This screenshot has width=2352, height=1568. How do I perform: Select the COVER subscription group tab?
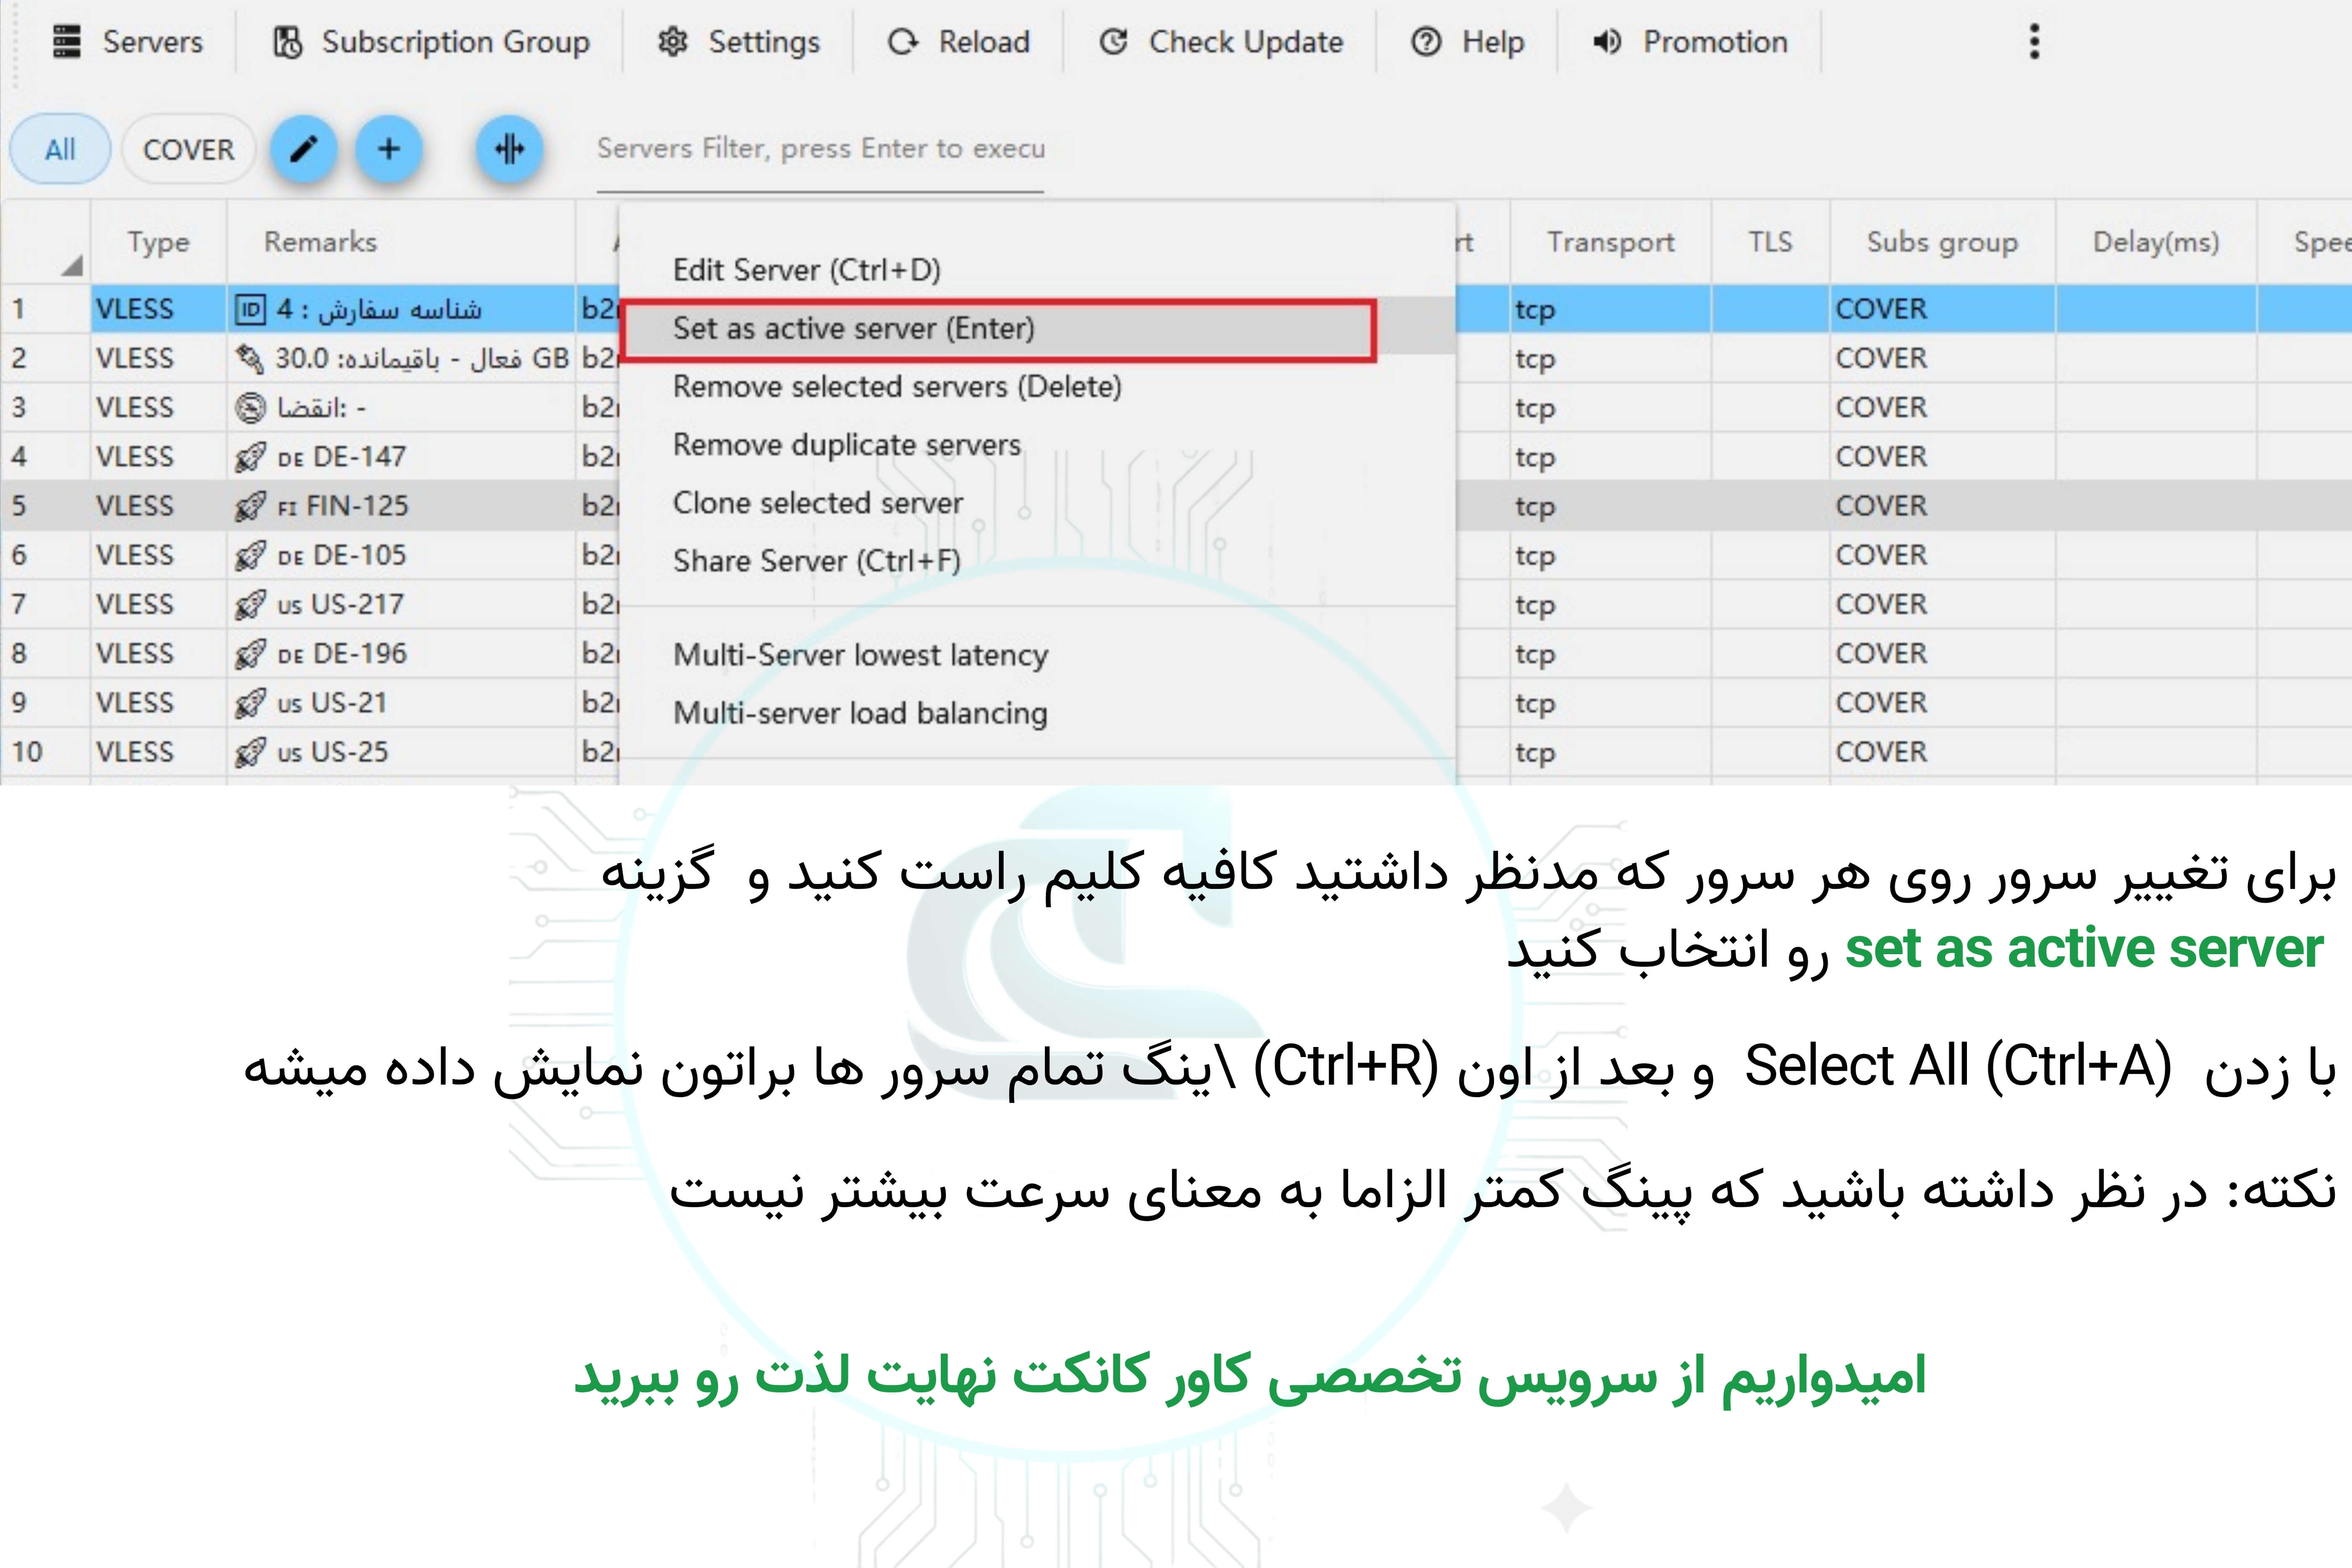click(x=188, y=149)
